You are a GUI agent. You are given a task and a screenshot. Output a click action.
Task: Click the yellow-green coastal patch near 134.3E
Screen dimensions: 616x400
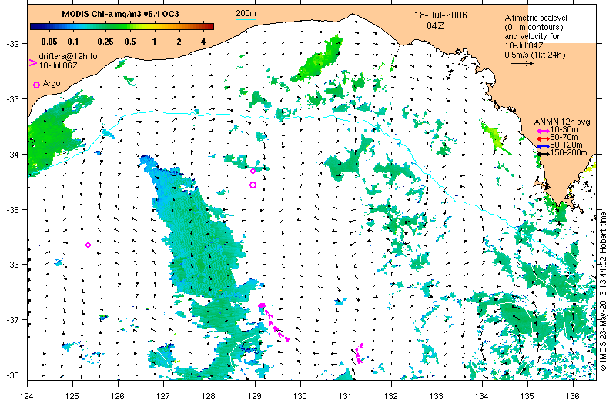[495, 138]
